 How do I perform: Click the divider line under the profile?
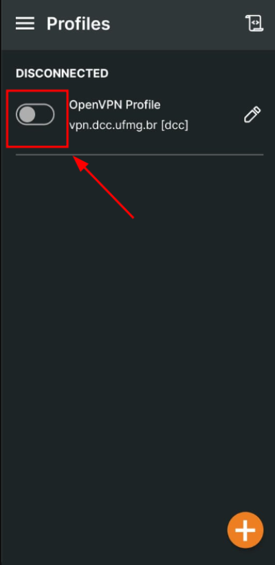tap(140, 154)
